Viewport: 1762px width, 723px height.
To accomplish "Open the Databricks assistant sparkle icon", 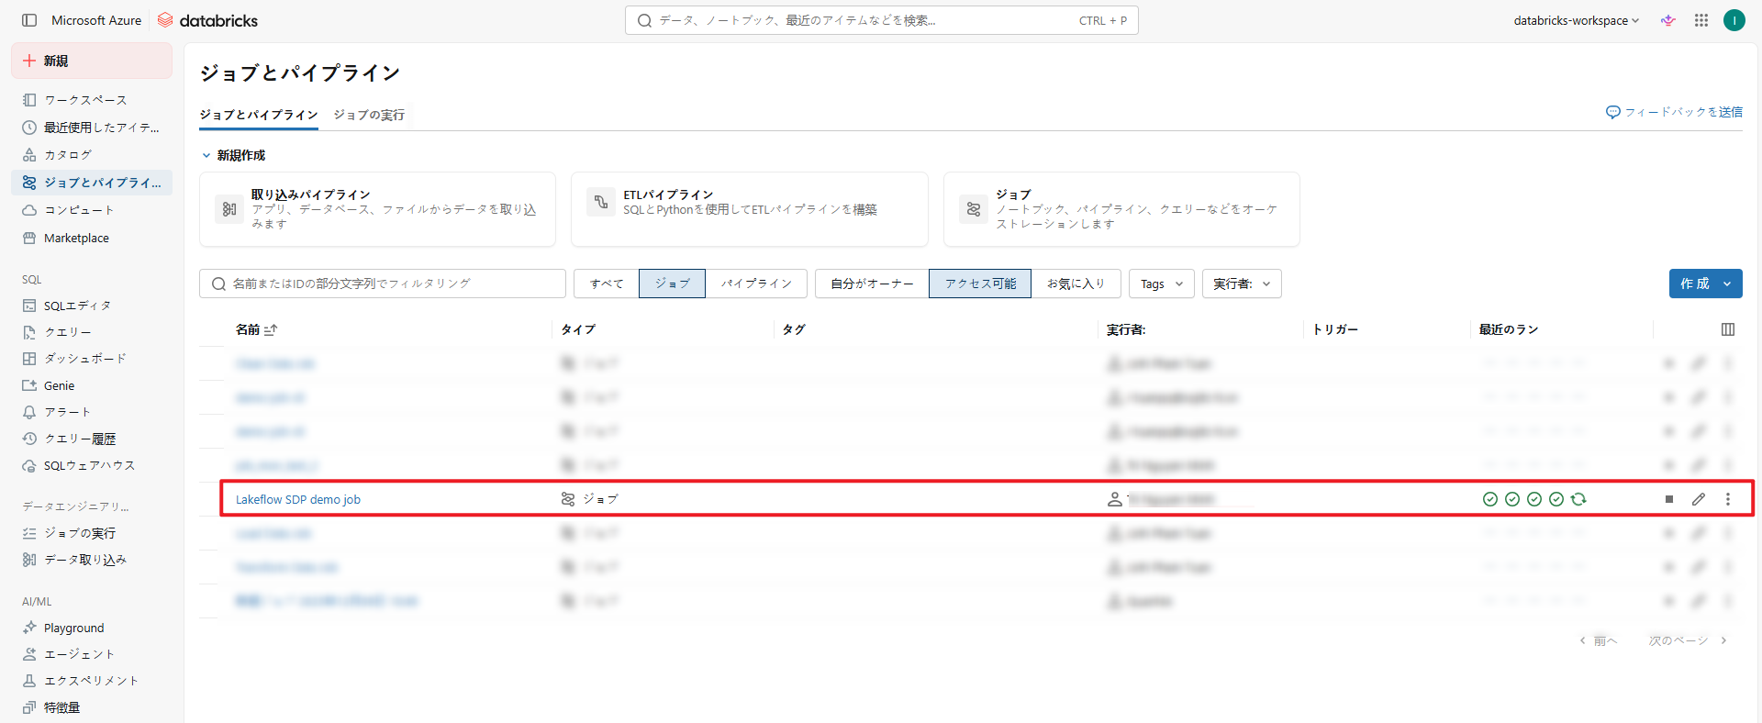I will click(x=1668, y=20).
